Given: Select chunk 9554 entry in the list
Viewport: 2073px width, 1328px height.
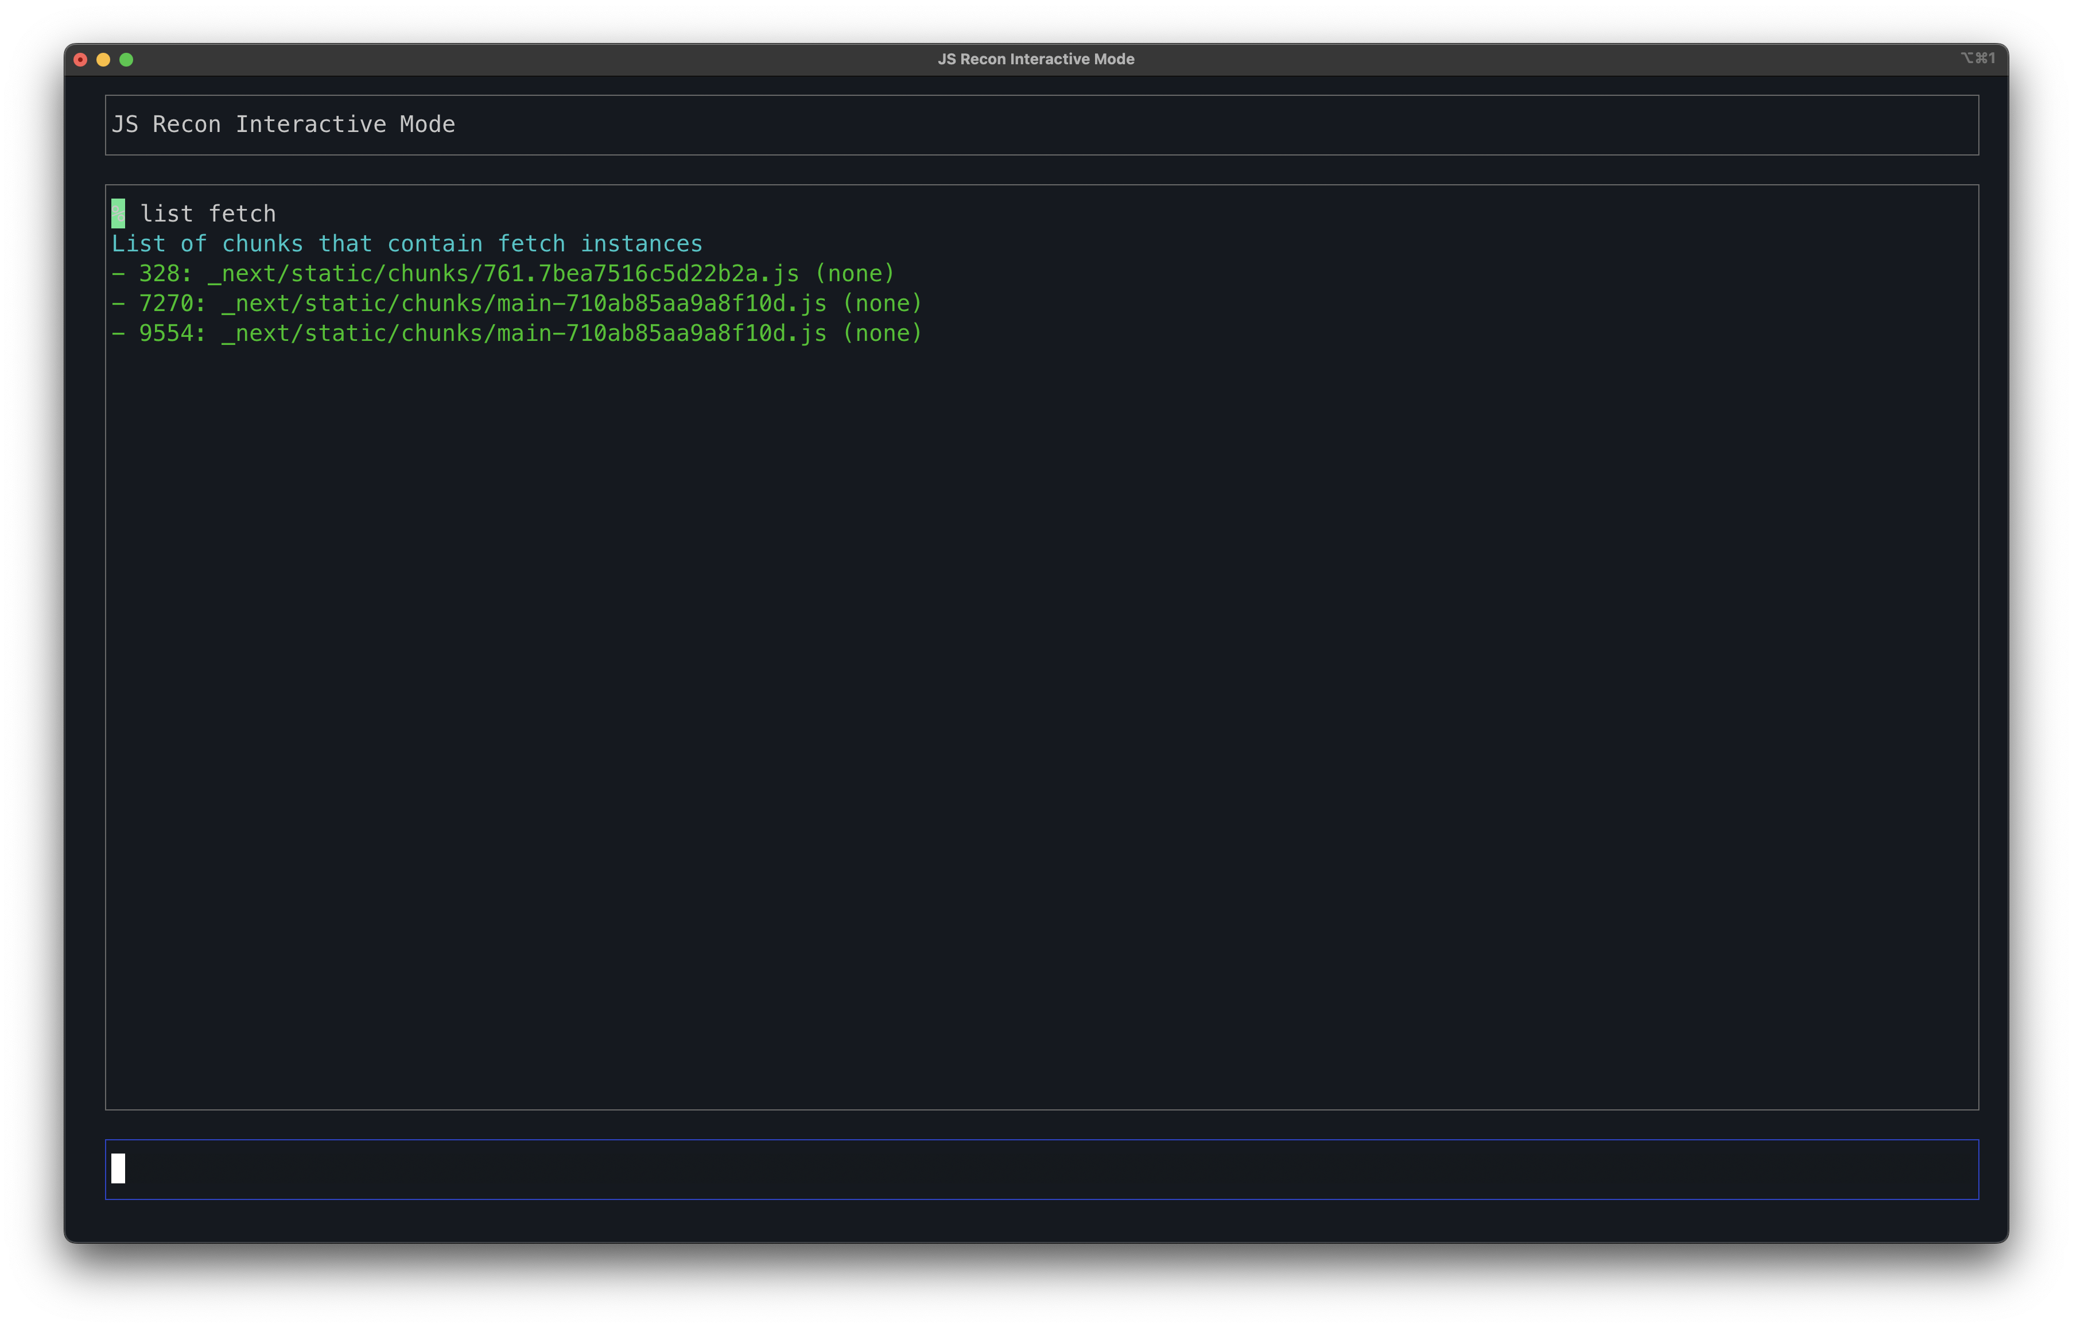Looking at the screenshot, I should coord(517,333).
